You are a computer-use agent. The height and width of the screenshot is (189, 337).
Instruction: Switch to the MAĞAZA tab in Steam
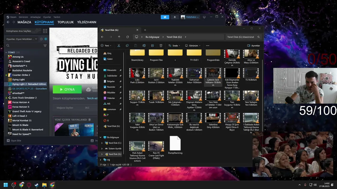pyautogui.click(x=24, y=22)
